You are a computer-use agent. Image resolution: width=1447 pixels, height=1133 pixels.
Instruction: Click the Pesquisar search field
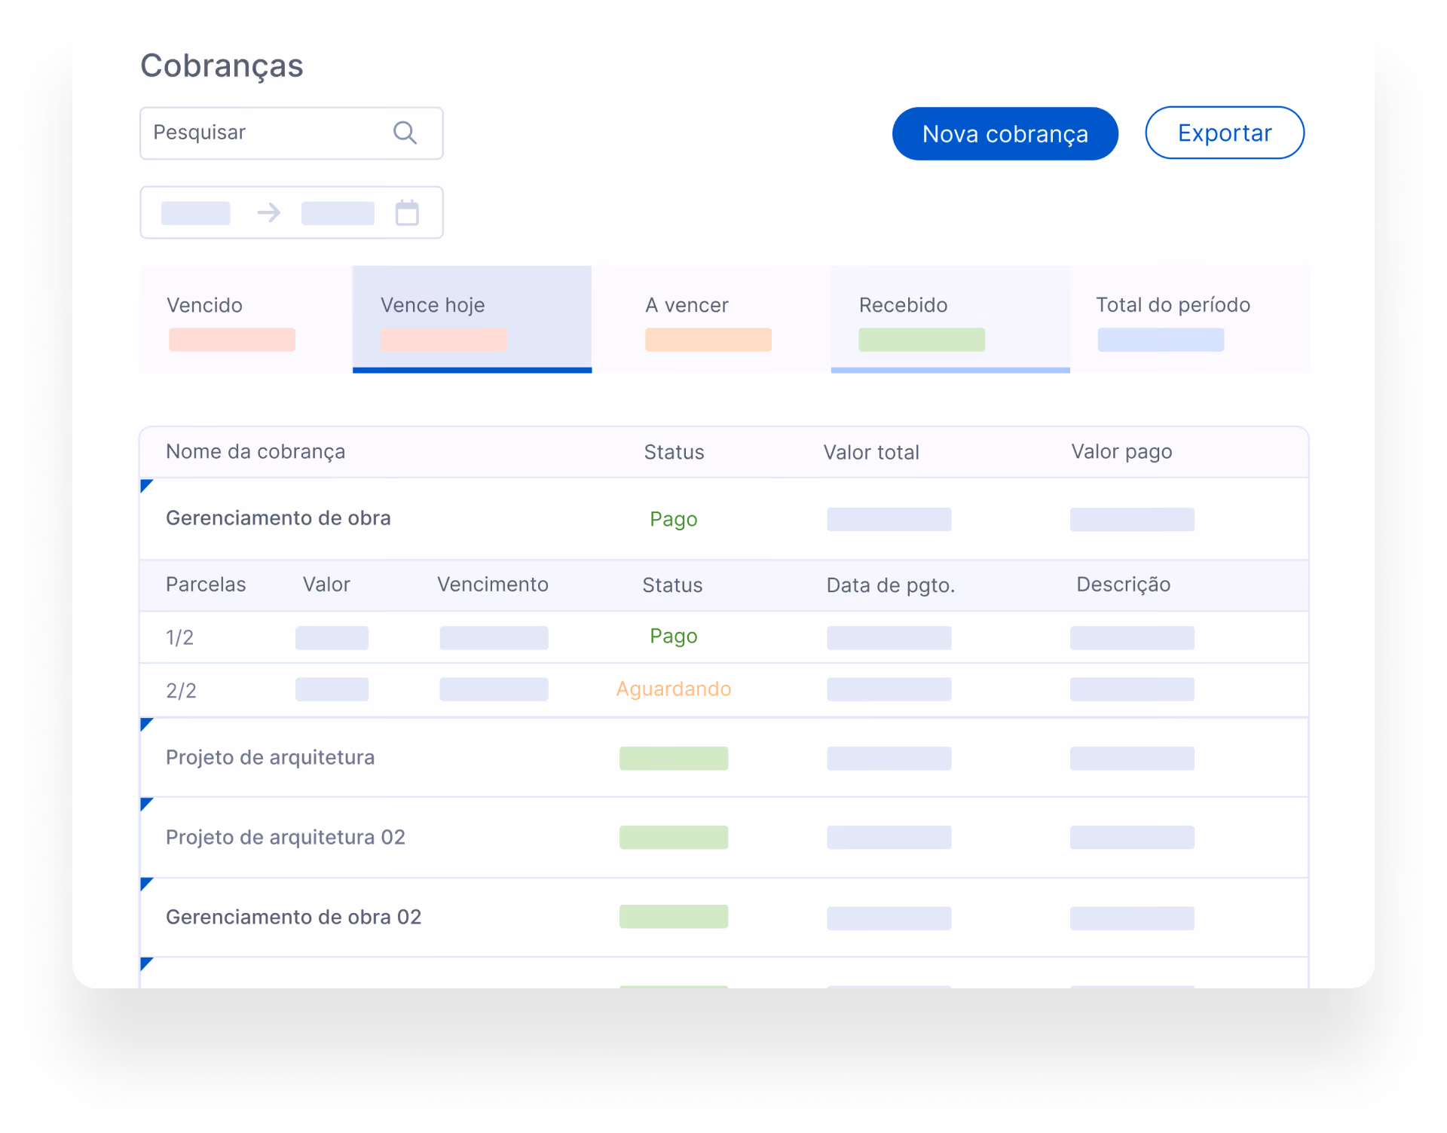click(292, 133)
